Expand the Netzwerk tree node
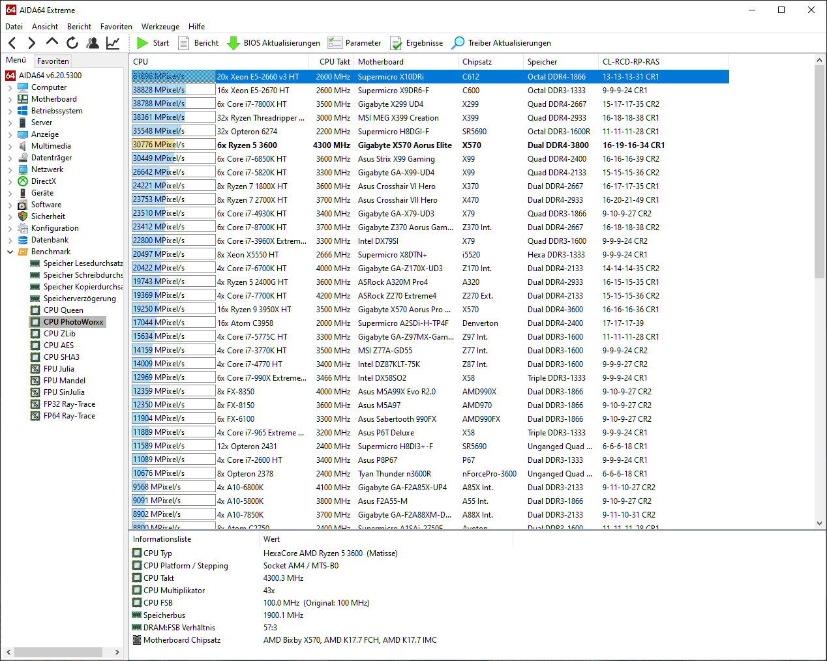 (10, 169)
